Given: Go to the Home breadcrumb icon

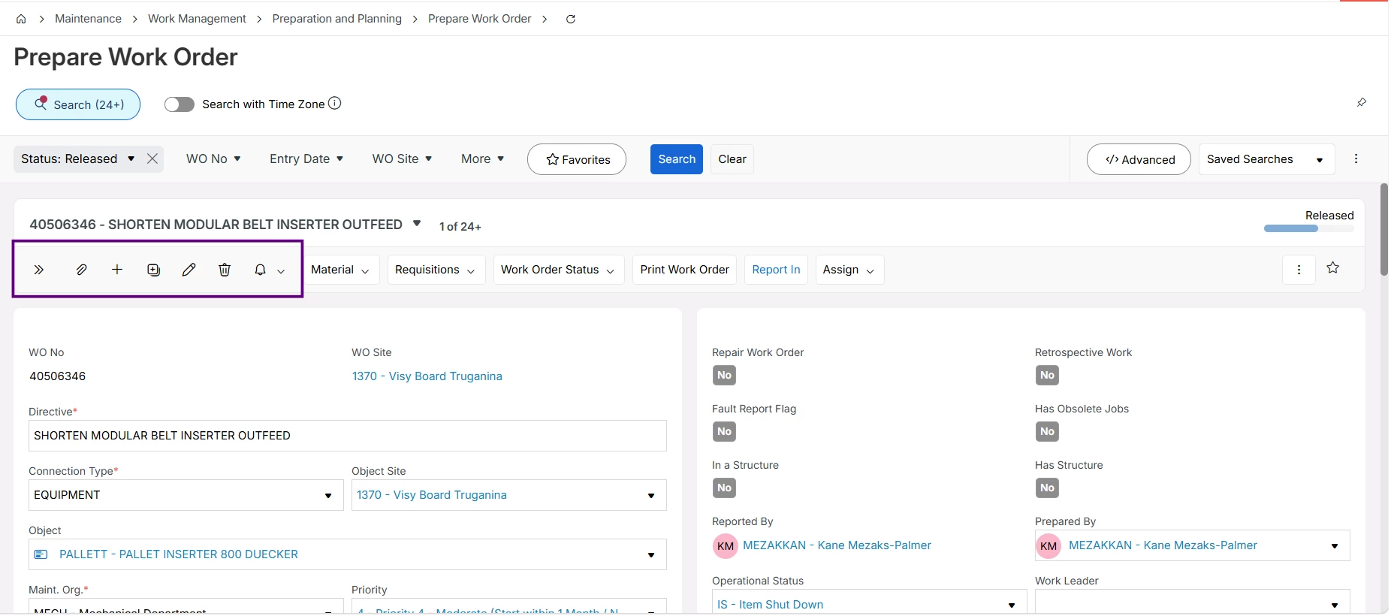Looking at the screenshot, I should 21,19.
